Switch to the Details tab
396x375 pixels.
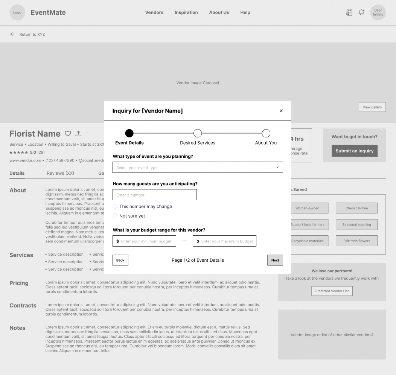(x=17, y=173)
